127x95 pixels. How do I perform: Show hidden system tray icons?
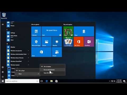110,81
